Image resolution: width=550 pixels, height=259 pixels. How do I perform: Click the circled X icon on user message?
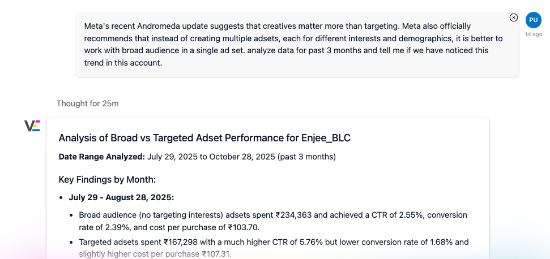(514, 18)
